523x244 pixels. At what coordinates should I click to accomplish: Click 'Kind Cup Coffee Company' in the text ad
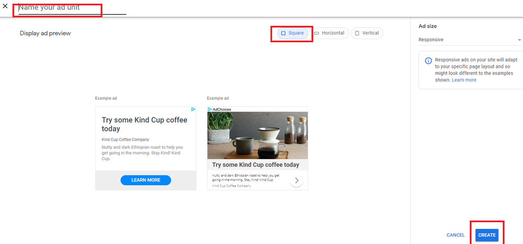pyautogui.click(x=126, y=140)
